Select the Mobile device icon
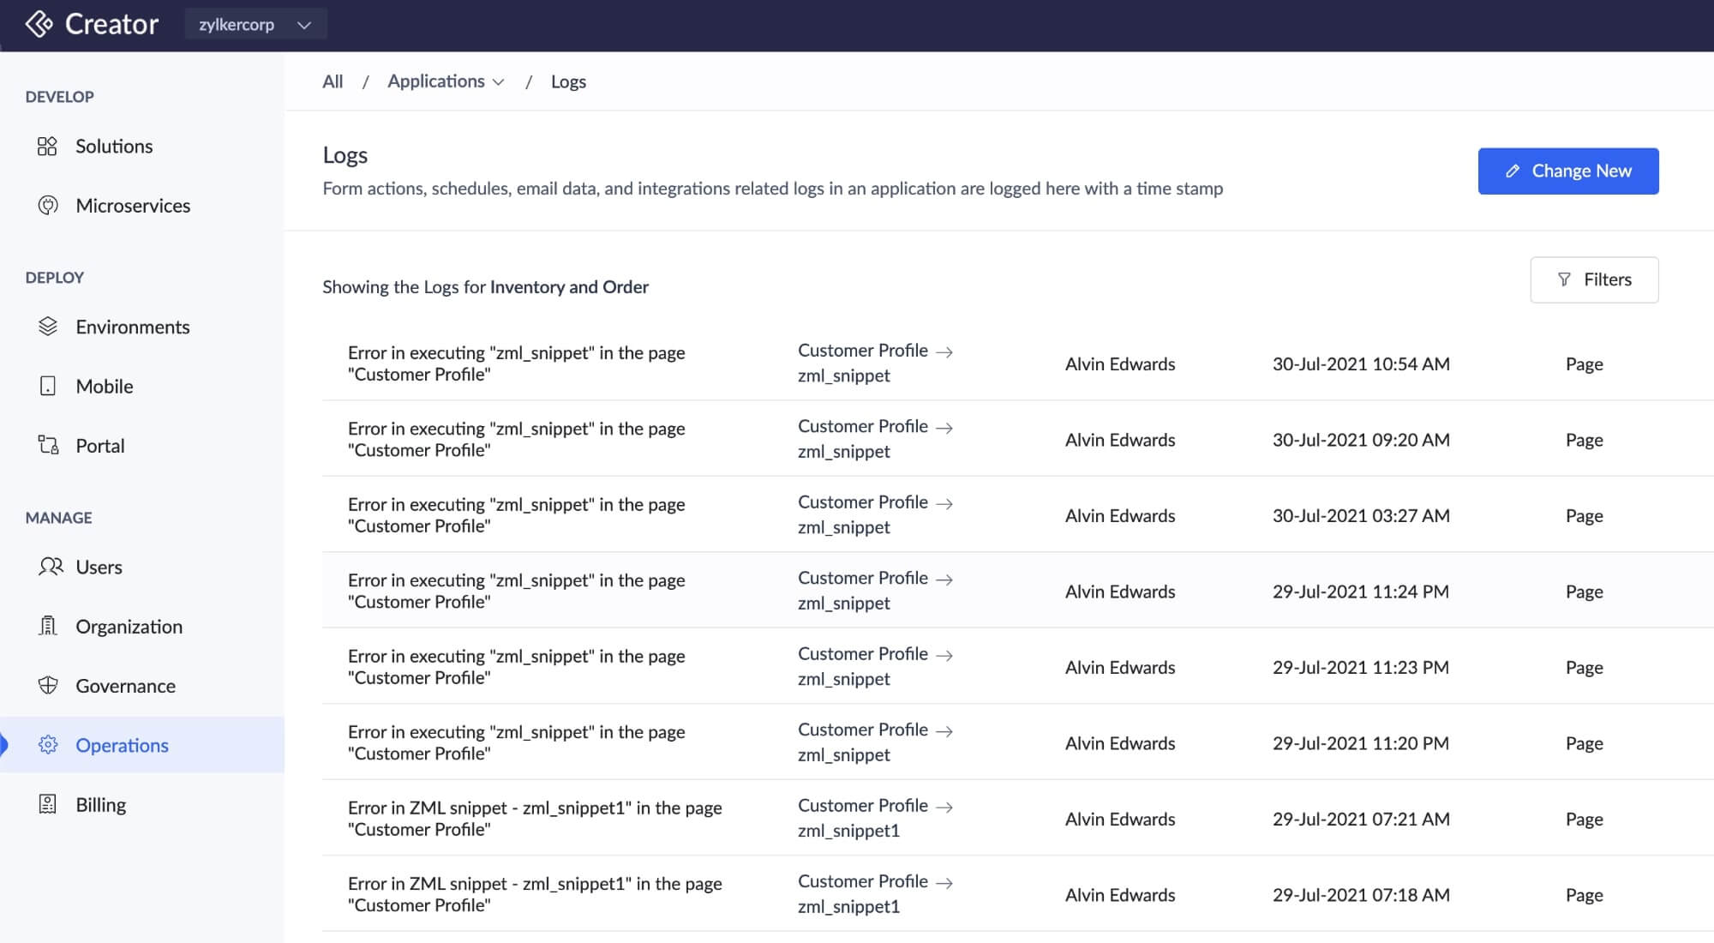Image resolution: width=1714 pixels, height=943 pixels. pos(48,387)
